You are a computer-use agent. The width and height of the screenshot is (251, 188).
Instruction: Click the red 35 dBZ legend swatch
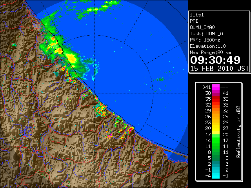pos(216,99)
